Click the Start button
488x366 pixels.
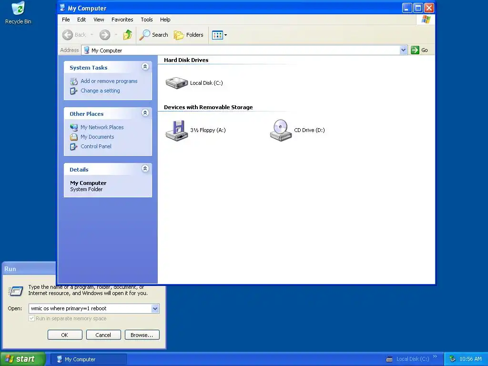click(22, 359)
